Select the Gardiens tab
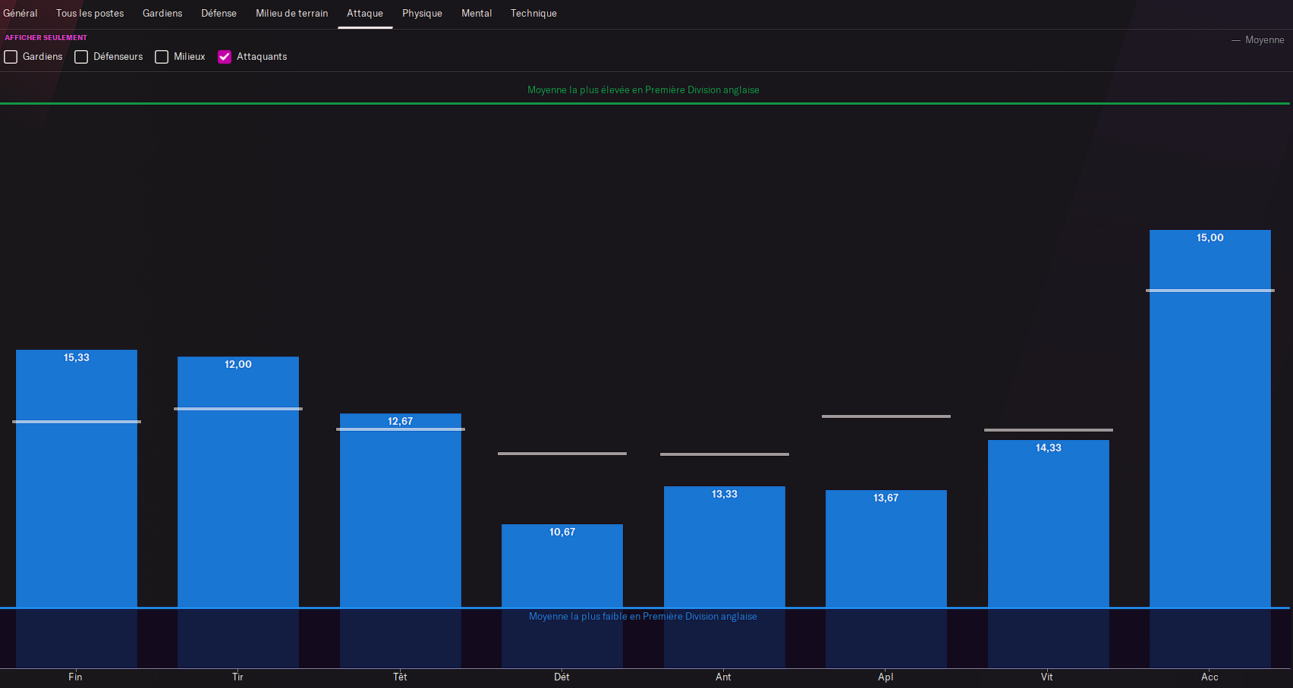Viewport: 1293px width, 688px height. click(x=162, y=14)
